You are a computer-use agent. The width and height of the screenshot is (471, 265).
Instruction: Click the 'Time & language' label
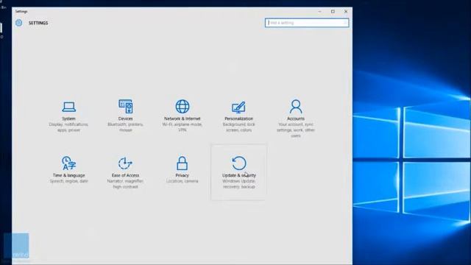[x=68, y=175]
